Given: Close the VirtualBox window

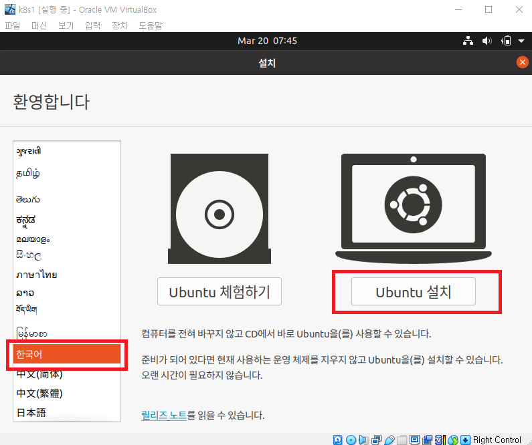Looking at the screenshot, I should tap(519, 9).
